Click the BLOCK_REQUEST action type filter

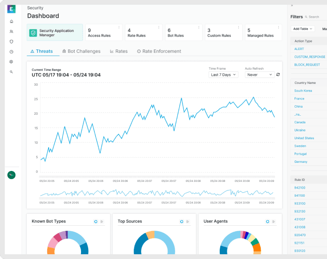[306, 64]
